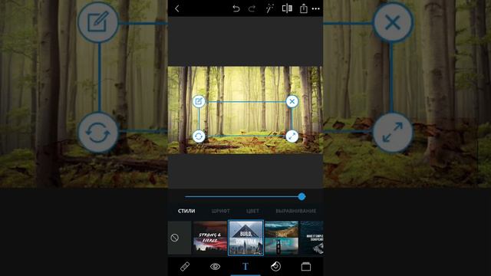The image size is (491, 276).
Task: Choose the partially visible Make It Simple style
Action: coord(311,238)
